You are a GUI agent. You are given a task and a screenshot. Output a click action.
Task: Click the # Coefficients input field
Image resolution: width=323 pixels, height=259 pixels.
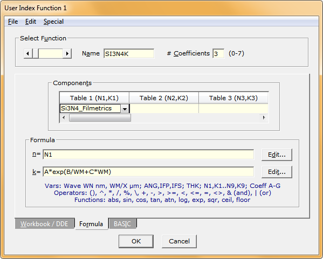pyautogui.click(x=218, y=54)
